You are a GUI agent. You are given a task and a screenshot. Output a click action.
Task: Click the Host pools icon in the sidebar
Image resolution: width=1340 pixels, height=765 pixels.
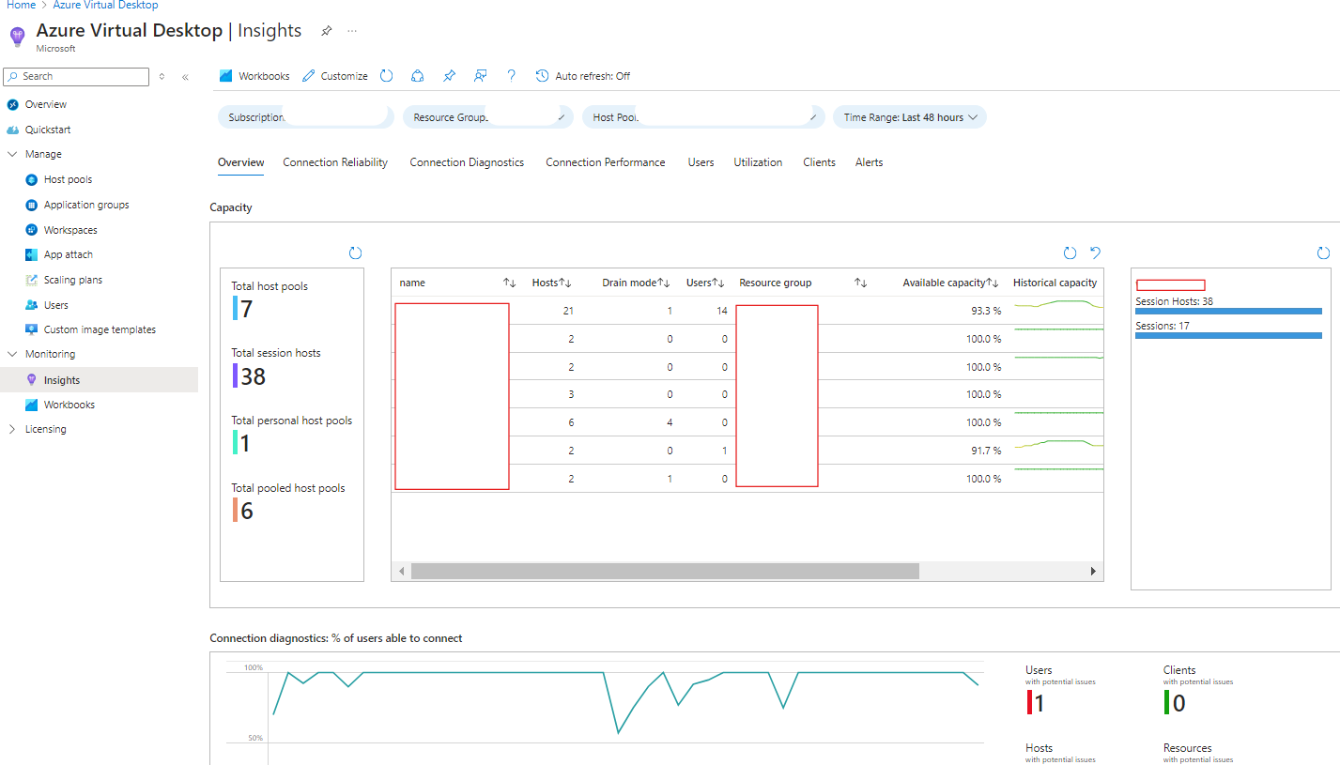pos(32,179)
